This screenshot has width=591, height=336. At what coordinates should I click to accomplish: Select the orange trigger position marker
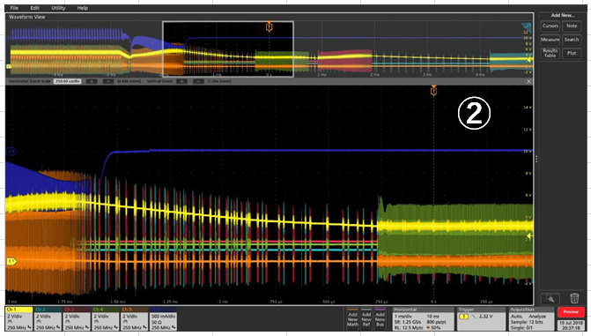(434, 91)
